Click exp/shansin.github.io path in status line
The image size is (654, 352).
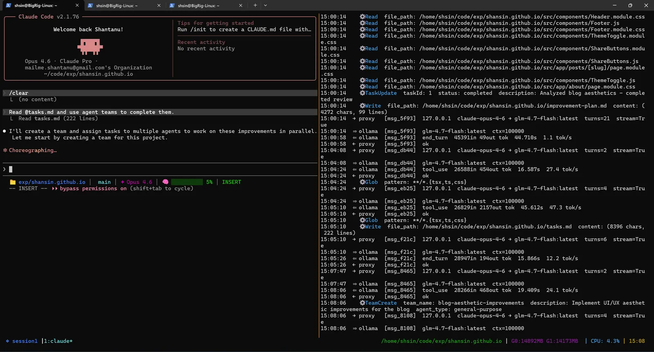52,182
